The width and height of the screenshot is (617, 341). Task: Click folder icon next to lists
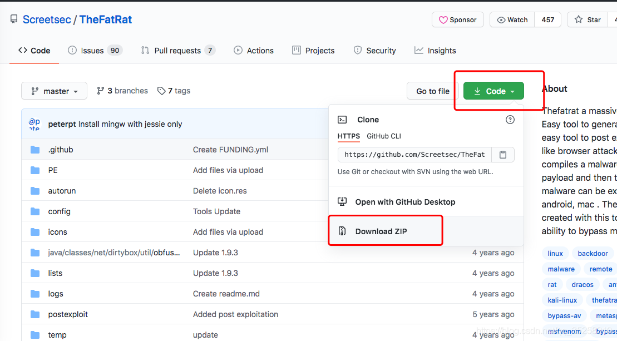point(35,273)
